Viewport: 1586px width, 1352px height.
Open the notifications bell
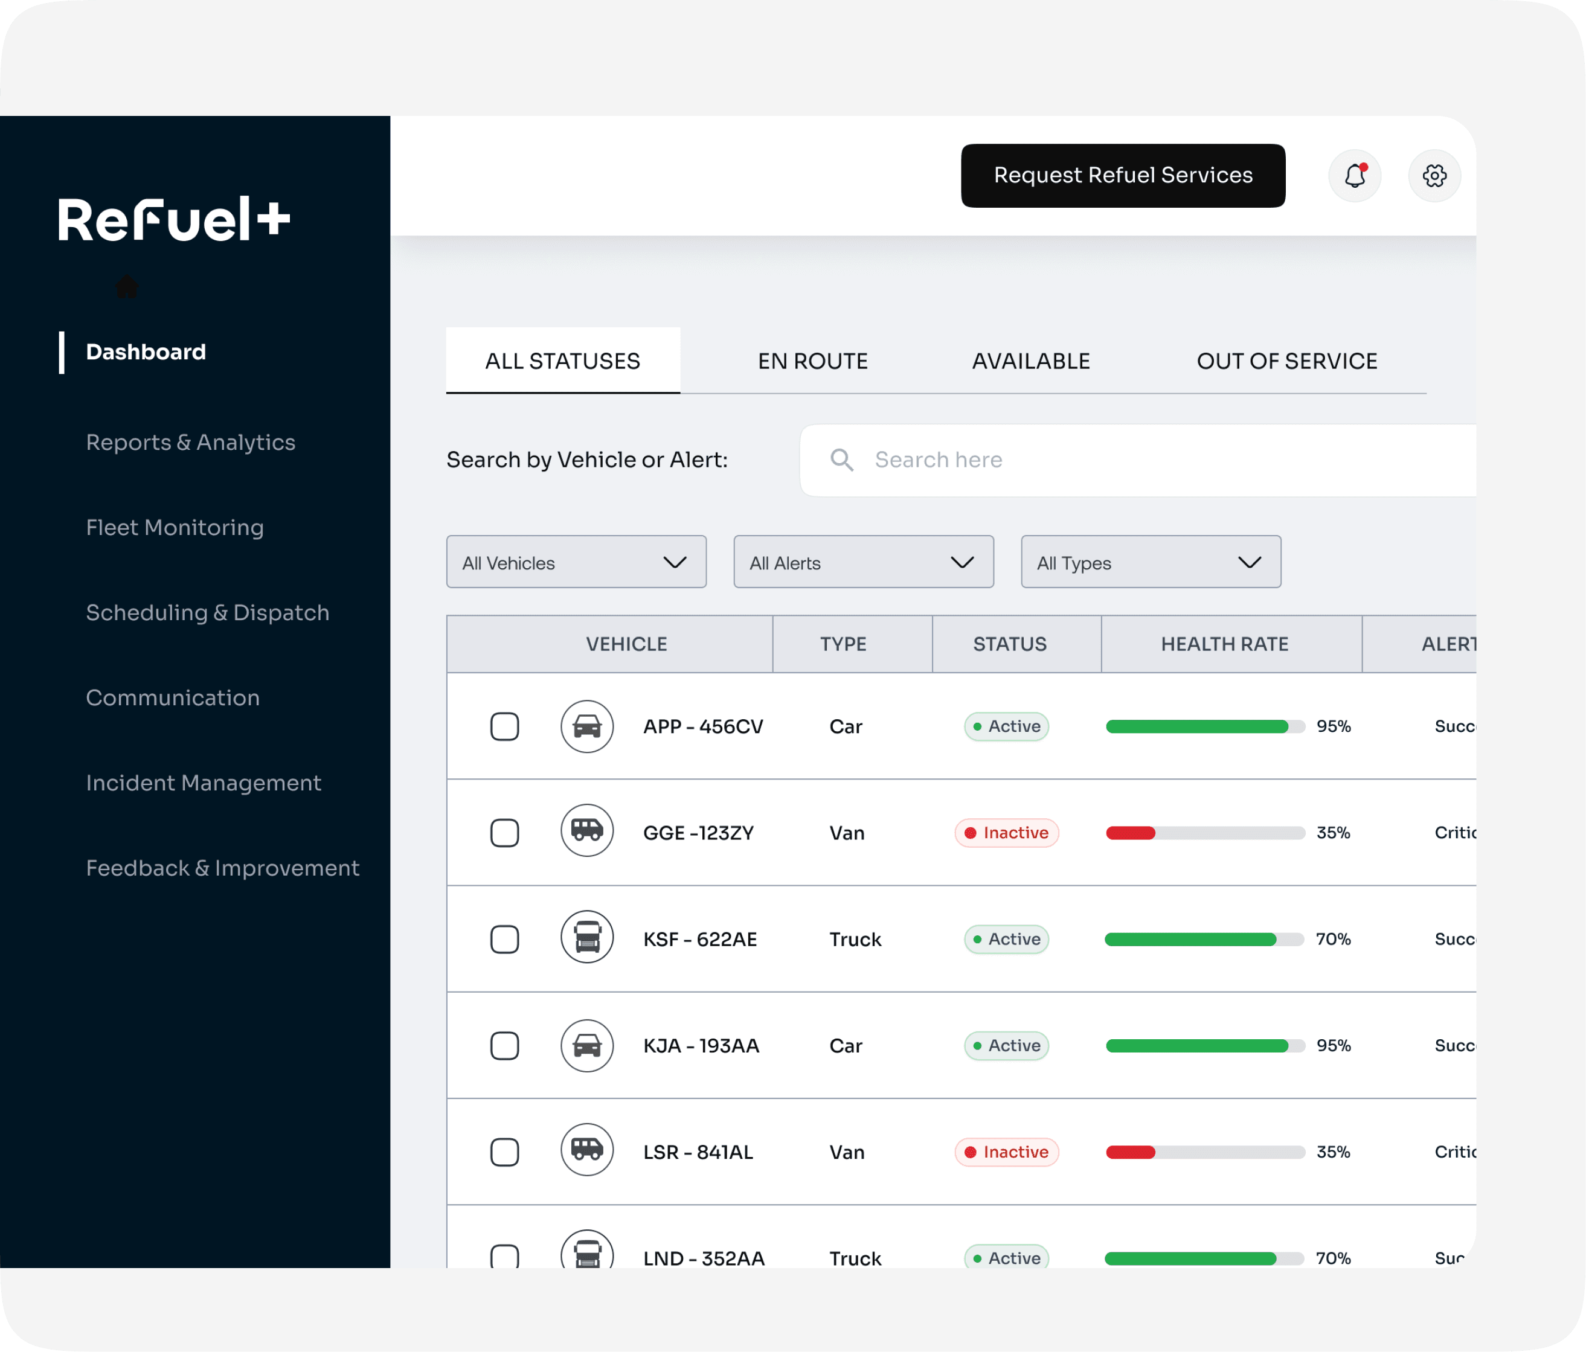click(x=1354, y=175)
